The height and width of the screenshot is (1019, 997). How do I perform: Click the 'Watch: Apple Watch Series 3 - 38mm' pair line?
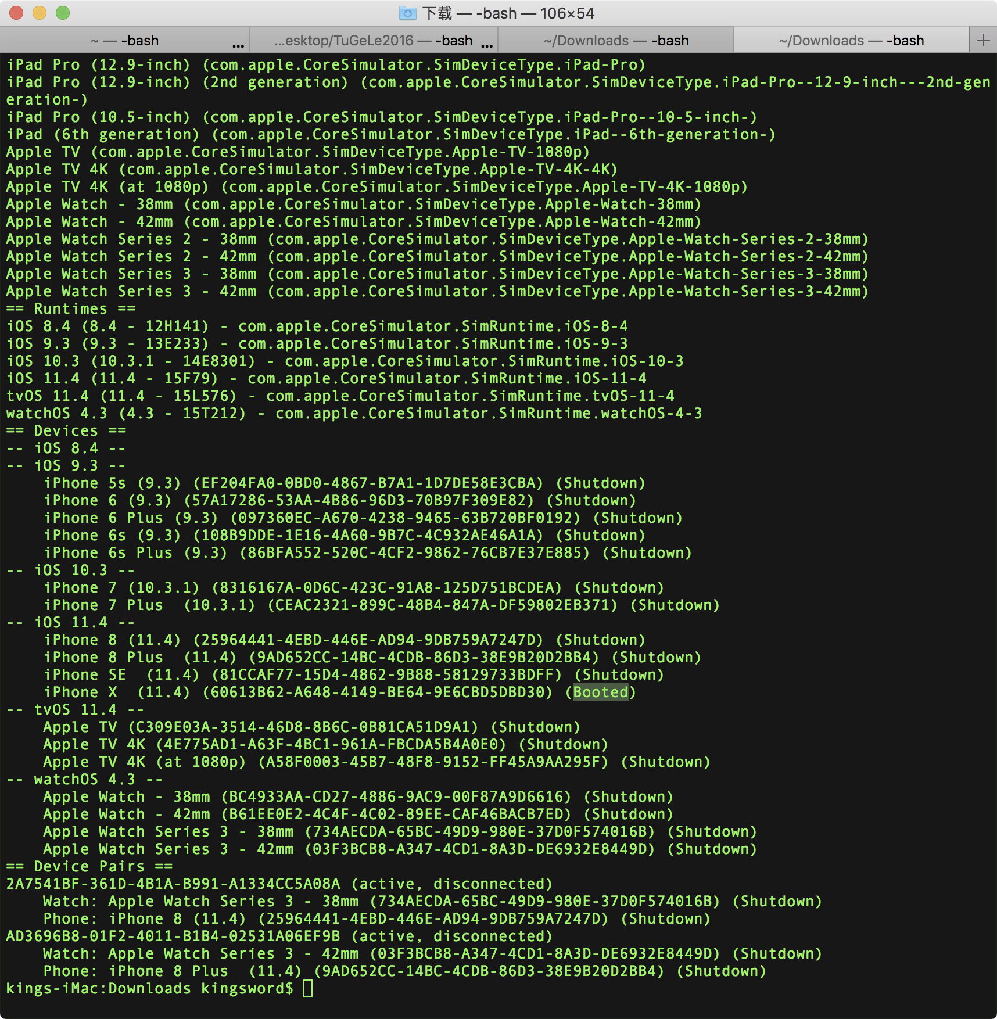433,901
